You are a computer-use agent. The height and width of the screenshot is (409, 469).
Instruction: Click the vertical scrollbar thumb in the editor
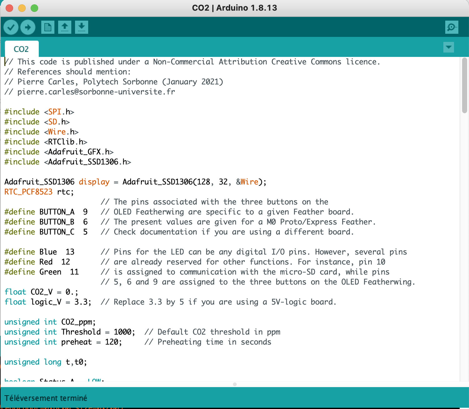click(x=465, y=85)
